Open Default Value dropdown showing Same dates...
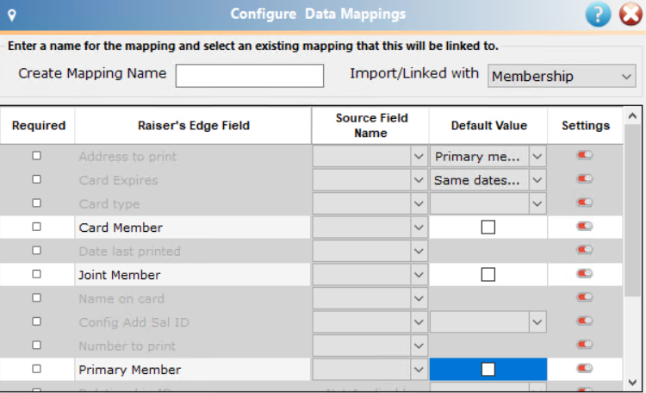This screenshot has width=646, height=393. point(537,180)
